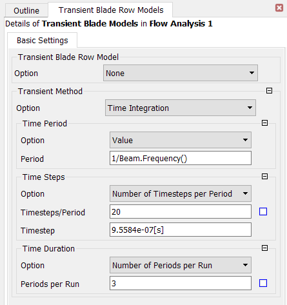Image resolution: width=287 pixels, height=305 pixels.
Task: Collapse the Time Steps section
Action: pos(264,177)
